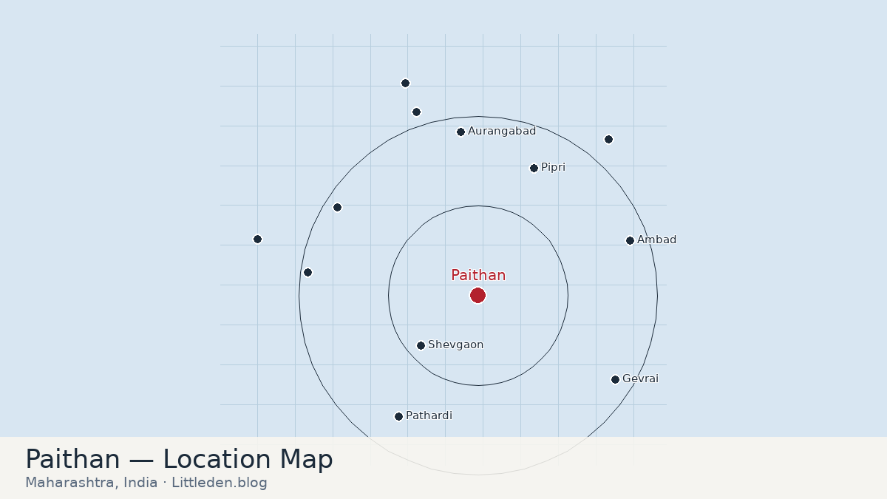Select the northernmost unlabeled town dot
Screen dimensions: 887x499
[x=405, y=84]
